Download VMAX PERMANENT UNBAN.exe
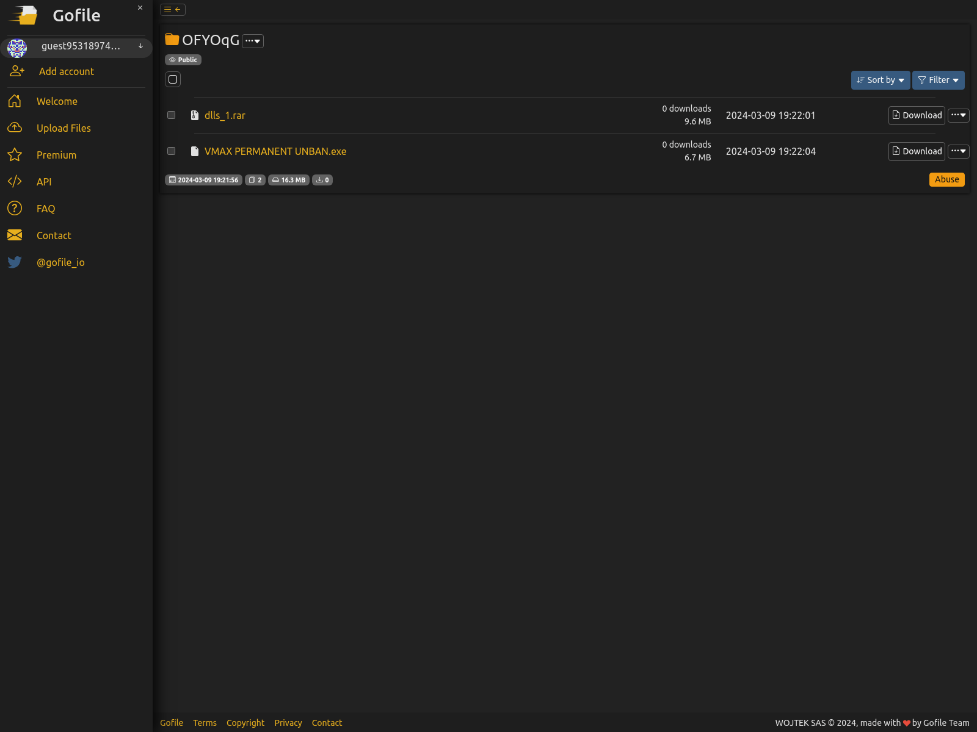The height and width of the screenshot is (732, 977). (x=917, y=151)
